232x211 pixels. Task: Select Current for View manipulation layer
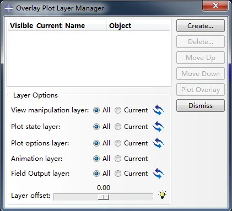tap(118, 110)
